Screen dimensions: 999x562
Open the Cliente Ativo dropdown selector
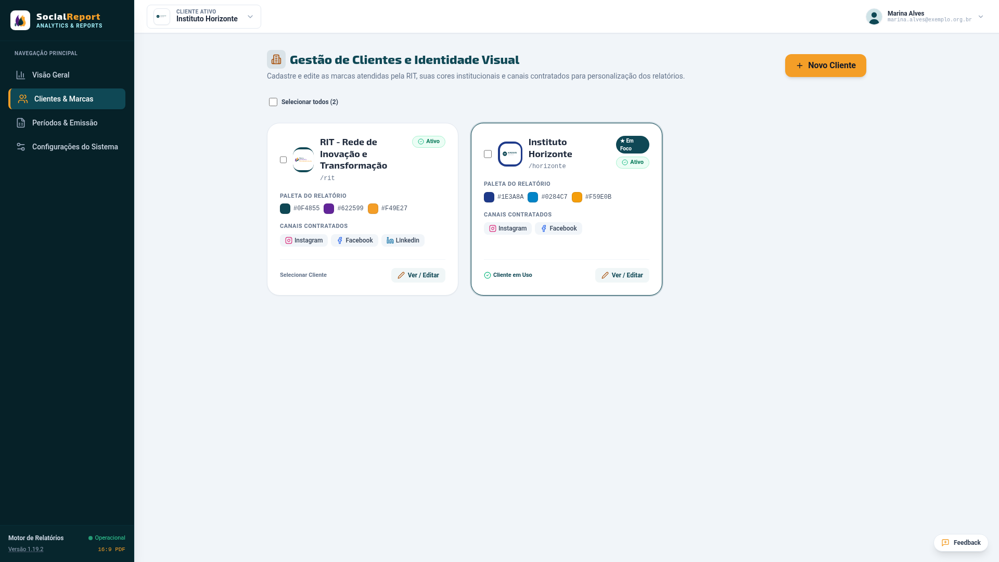204,17
